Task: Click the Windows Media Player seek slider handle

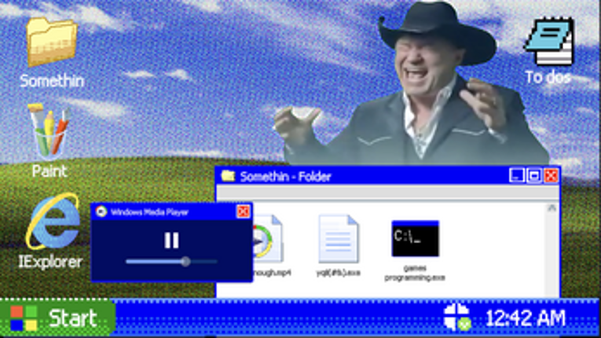Action: (x=185, y=262)
